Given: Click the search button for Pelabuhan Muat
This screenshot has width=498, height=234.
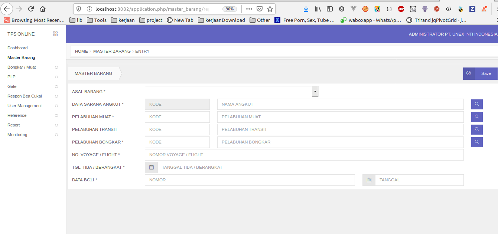Looking at the screenshot, I should click(477, 117).
